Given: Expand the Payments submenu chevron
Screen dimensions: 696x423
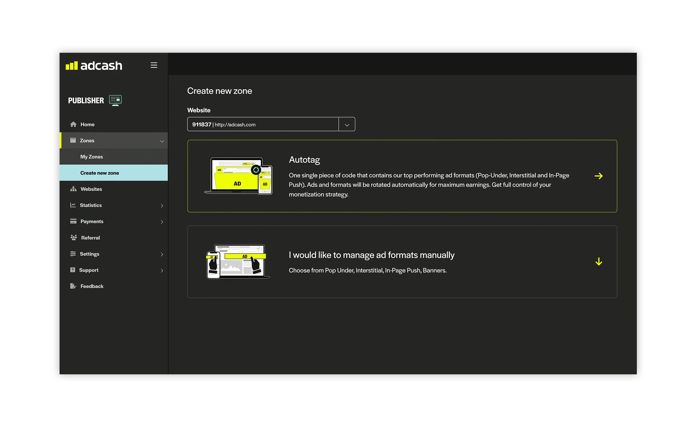Looking at the screenshot, I should click(162, 222).
